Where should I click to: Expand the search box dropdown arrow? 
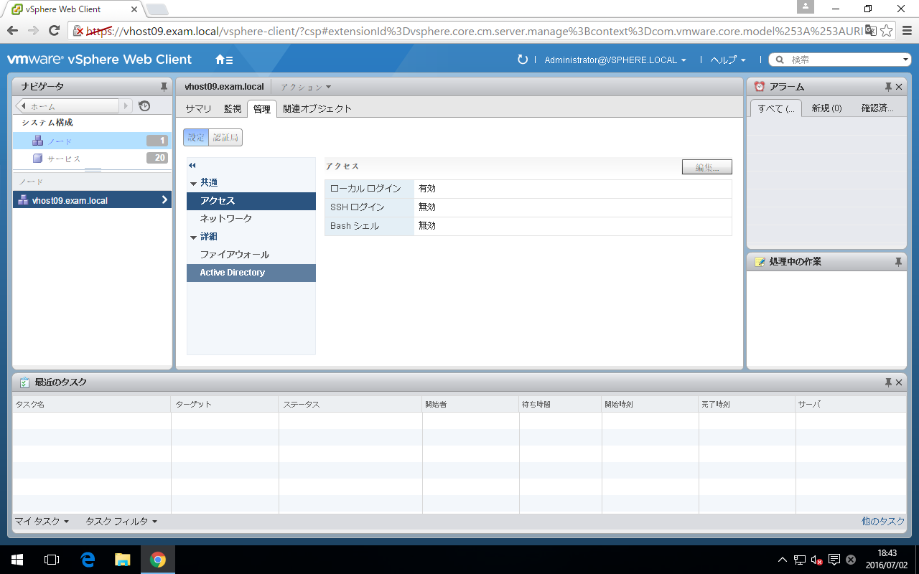pos(907,60)
